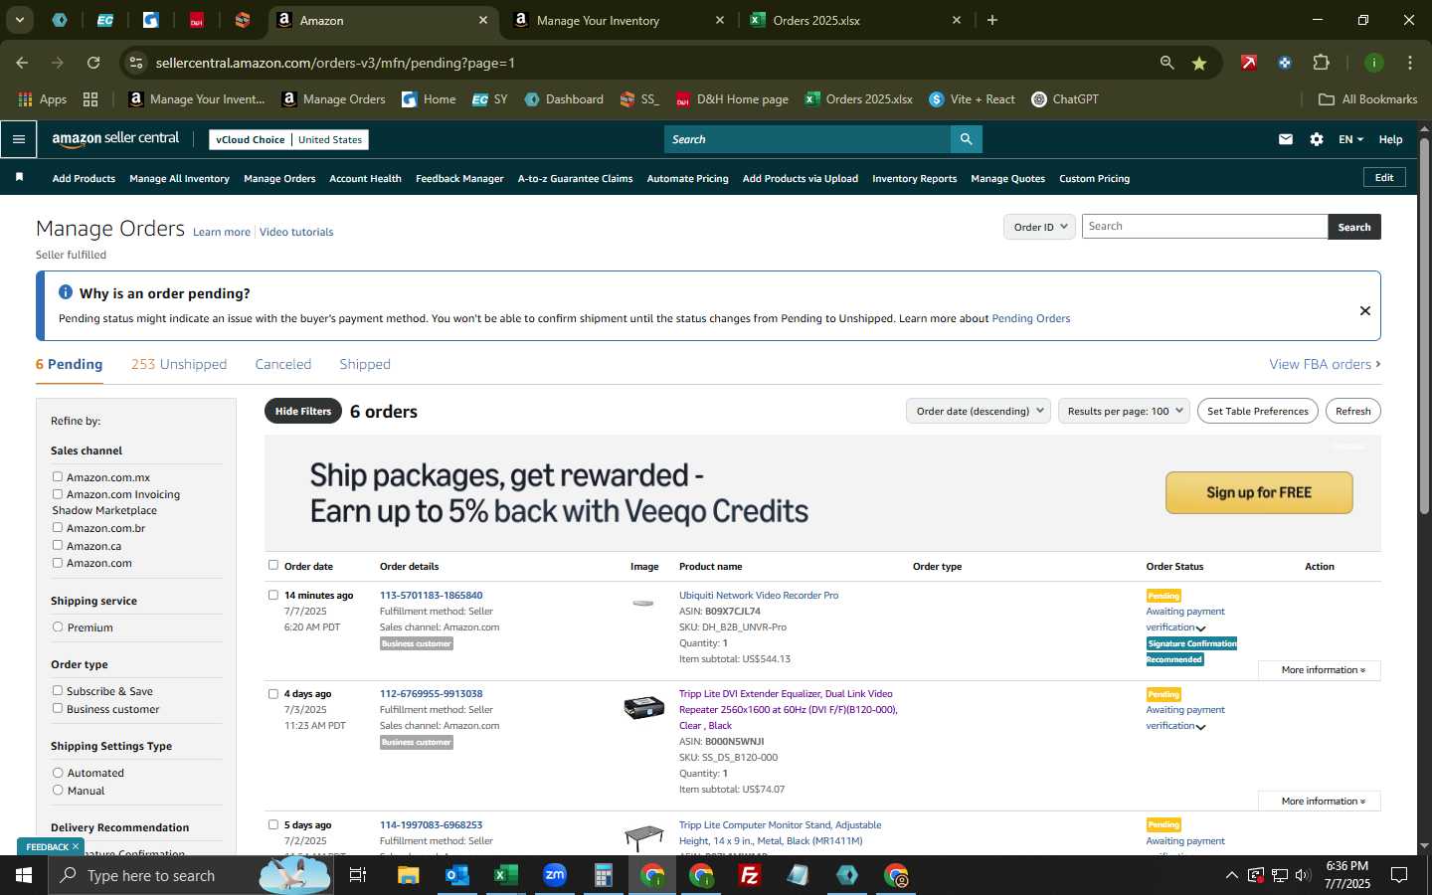Follow the View FBA orders link
The width and height of the screenshot is (1432, 895).
[x=1325, y=364]
